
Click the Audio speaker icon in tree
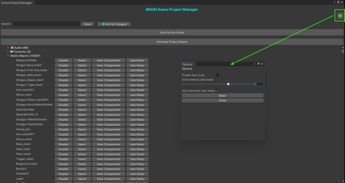tap(12, 48)
